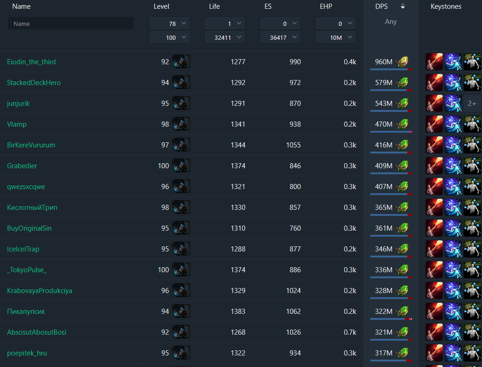Viewport: 482px width, 367px height.
Task: Click skill gem icon beside 470M DPS
Action: tap(402, 124)
